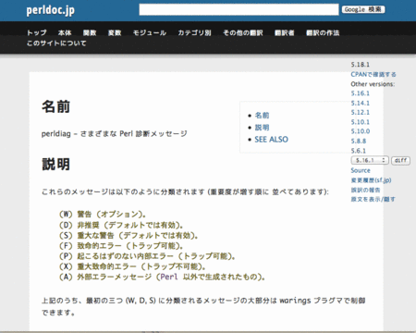The width and height of the screenshot is (416, 333).
Task: Open the 翻訳の作法 navigation item
Action: pos(323,32)
